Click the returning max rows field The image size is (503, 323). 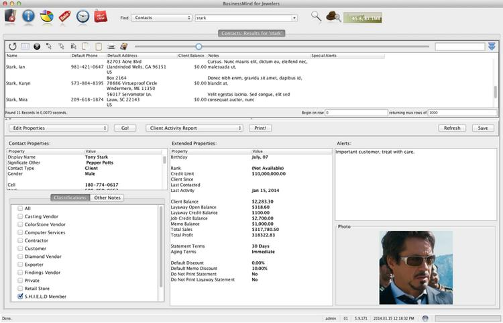463,113
